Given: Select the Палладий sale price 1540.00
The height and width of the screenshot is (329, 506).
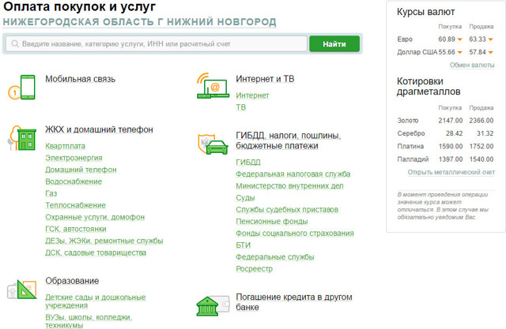Looking at the screenshot, I should 481,159.
